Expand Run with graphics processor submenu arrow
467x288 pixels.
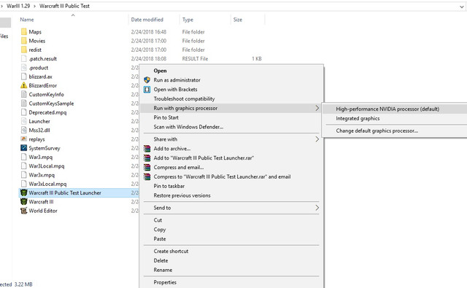pyautogui.click(x=317, y=109)
